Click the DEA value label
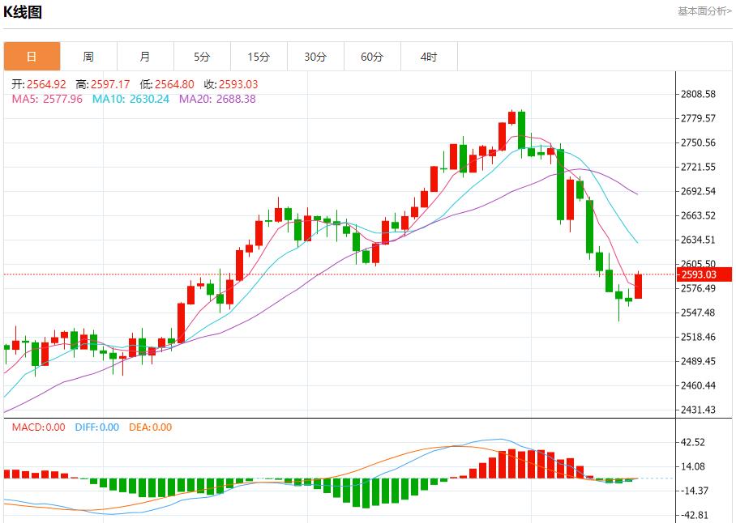 tap(150, 427)
